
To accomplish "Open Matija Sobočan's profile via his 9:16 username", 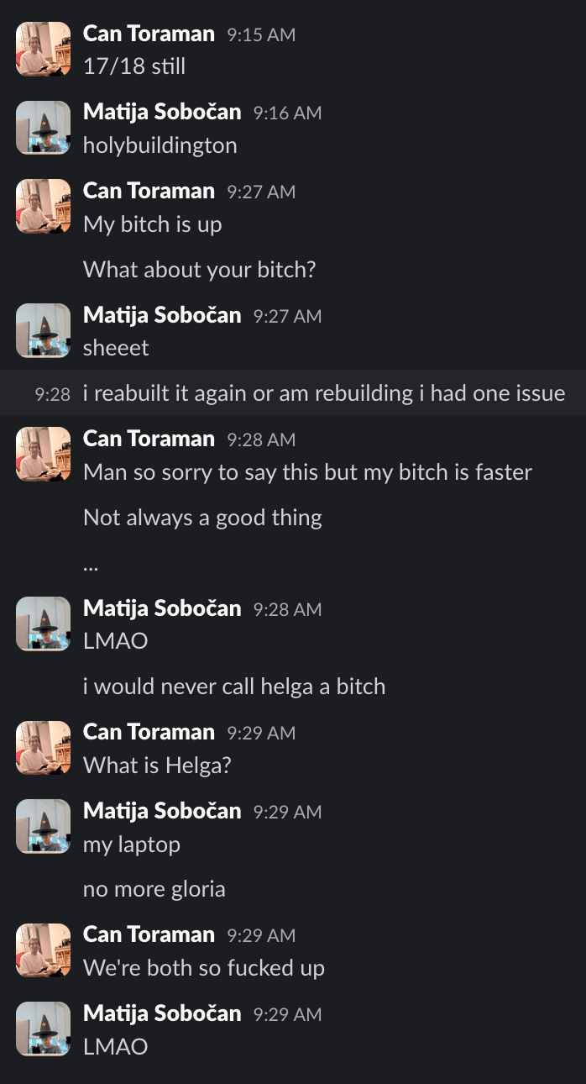I will pos(162,112).
